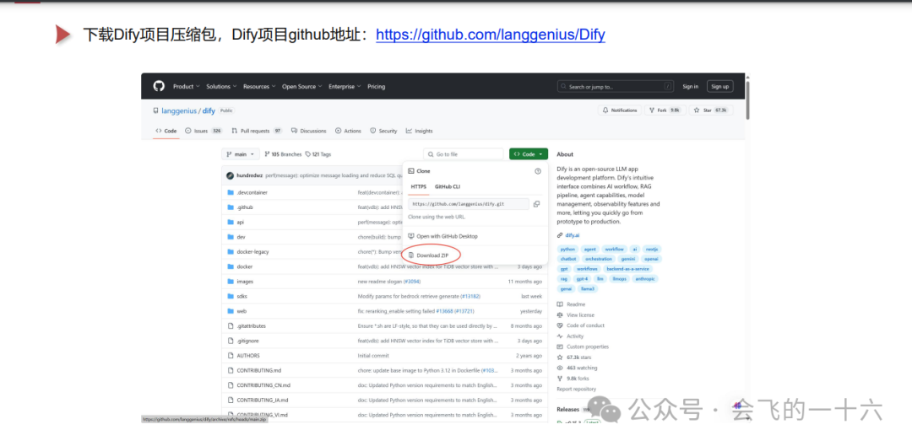Click the api folder icon

[x=231, y=222]
